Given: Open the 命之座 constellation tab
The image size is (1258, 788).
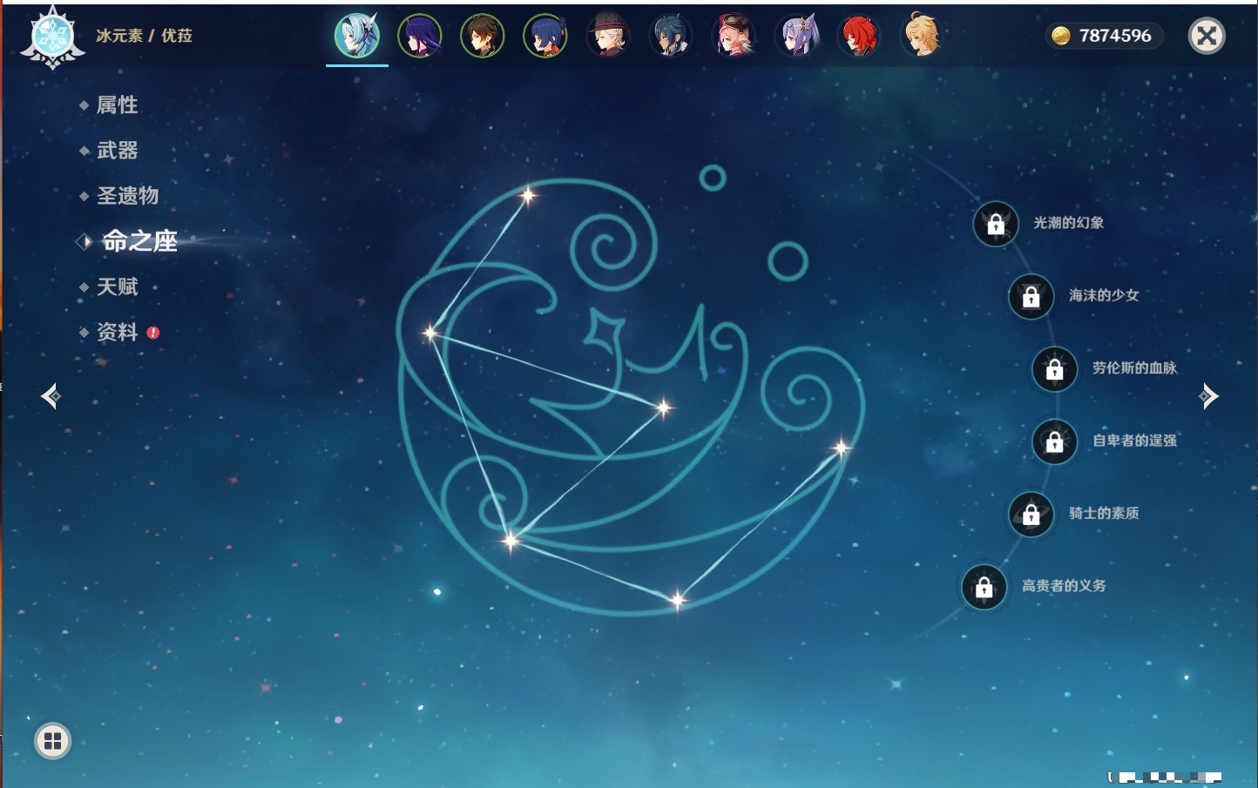Looking at the screenshot, I should [139, 241].
